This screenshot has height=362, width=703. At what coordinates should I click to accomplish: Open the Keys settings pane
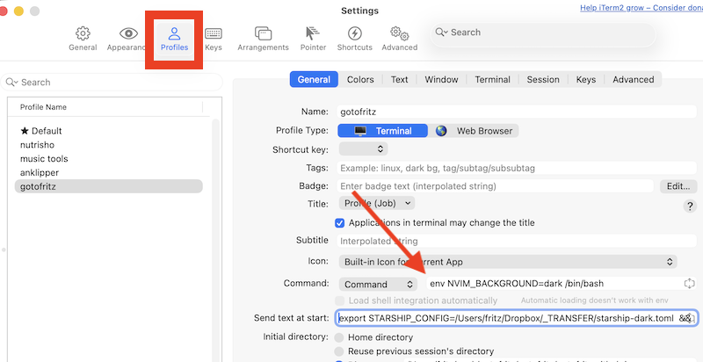(x=214, y=39)
